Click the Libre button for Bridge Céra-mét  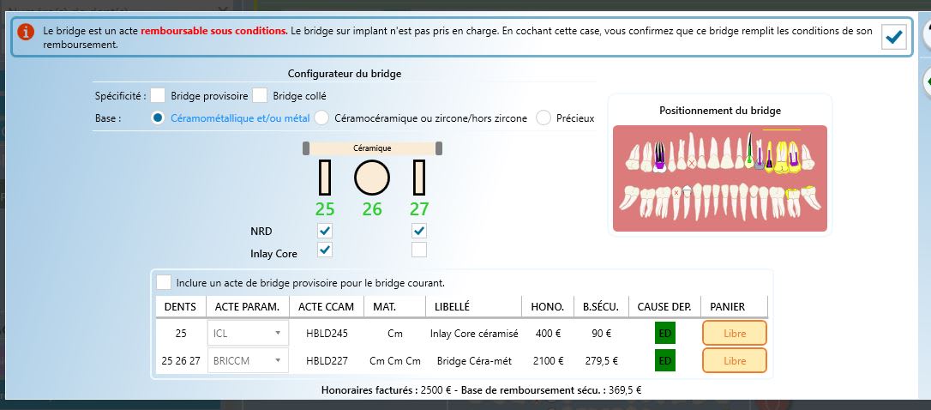734,361
